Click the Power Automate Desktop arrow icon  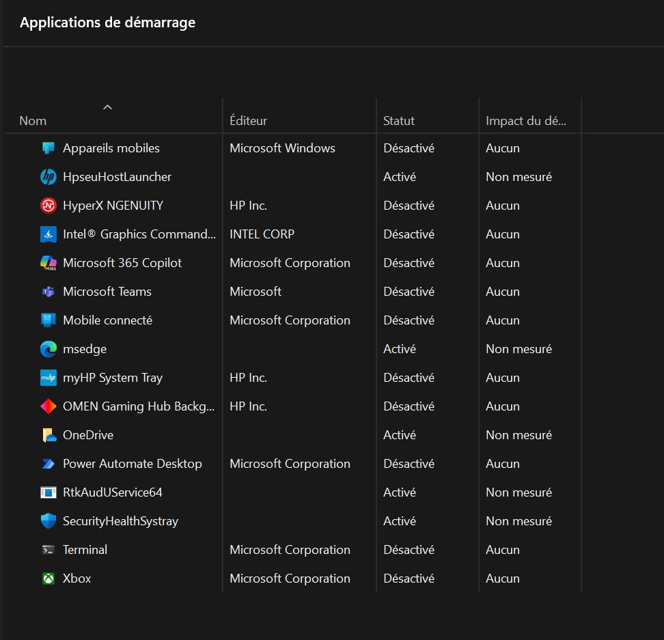coord(49,464)
